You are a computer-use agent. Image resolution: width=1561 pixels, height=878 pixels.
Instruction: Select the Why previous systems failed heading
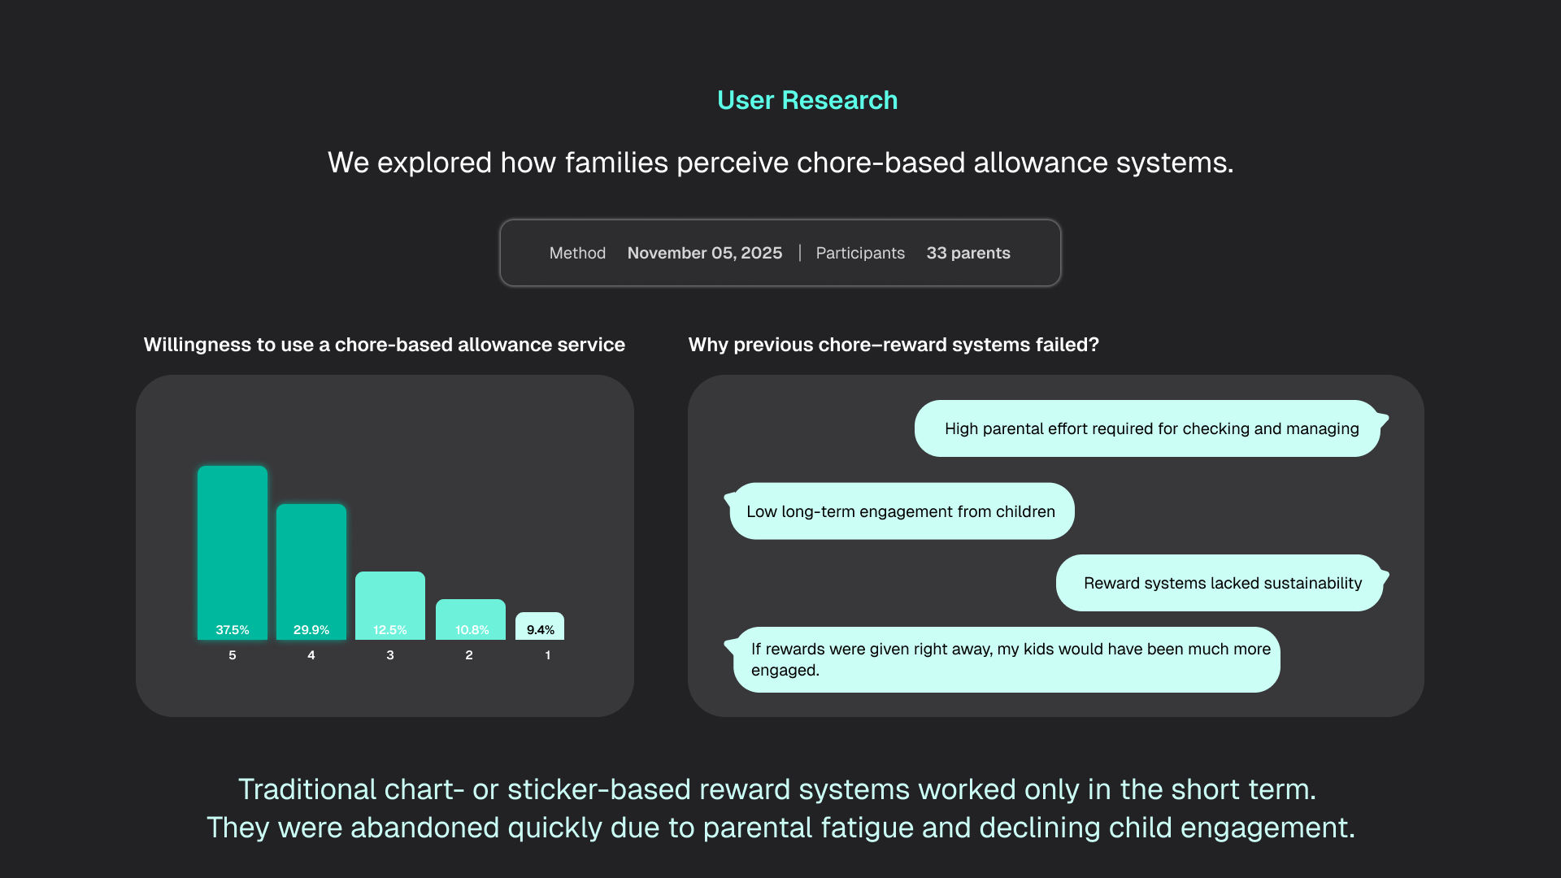893,345
